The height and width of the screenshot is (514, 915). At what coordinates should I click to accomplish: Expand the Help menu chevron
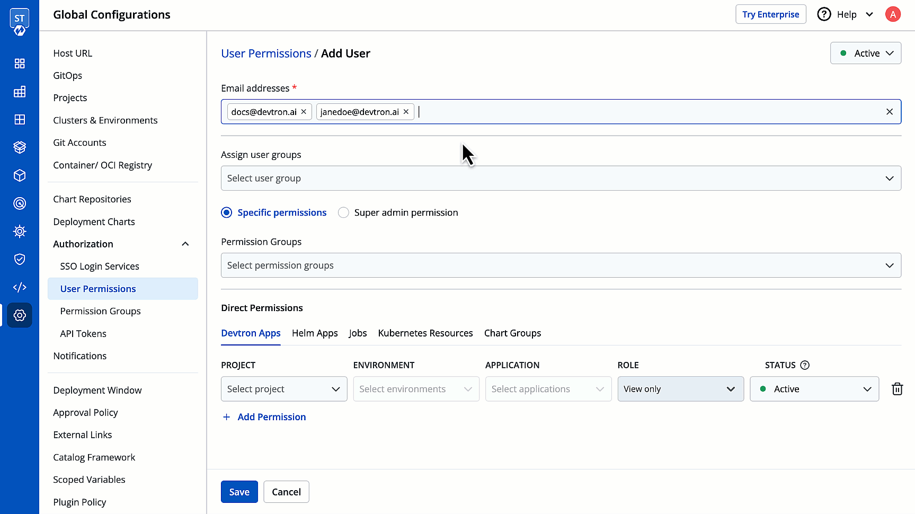coord(869,14)
